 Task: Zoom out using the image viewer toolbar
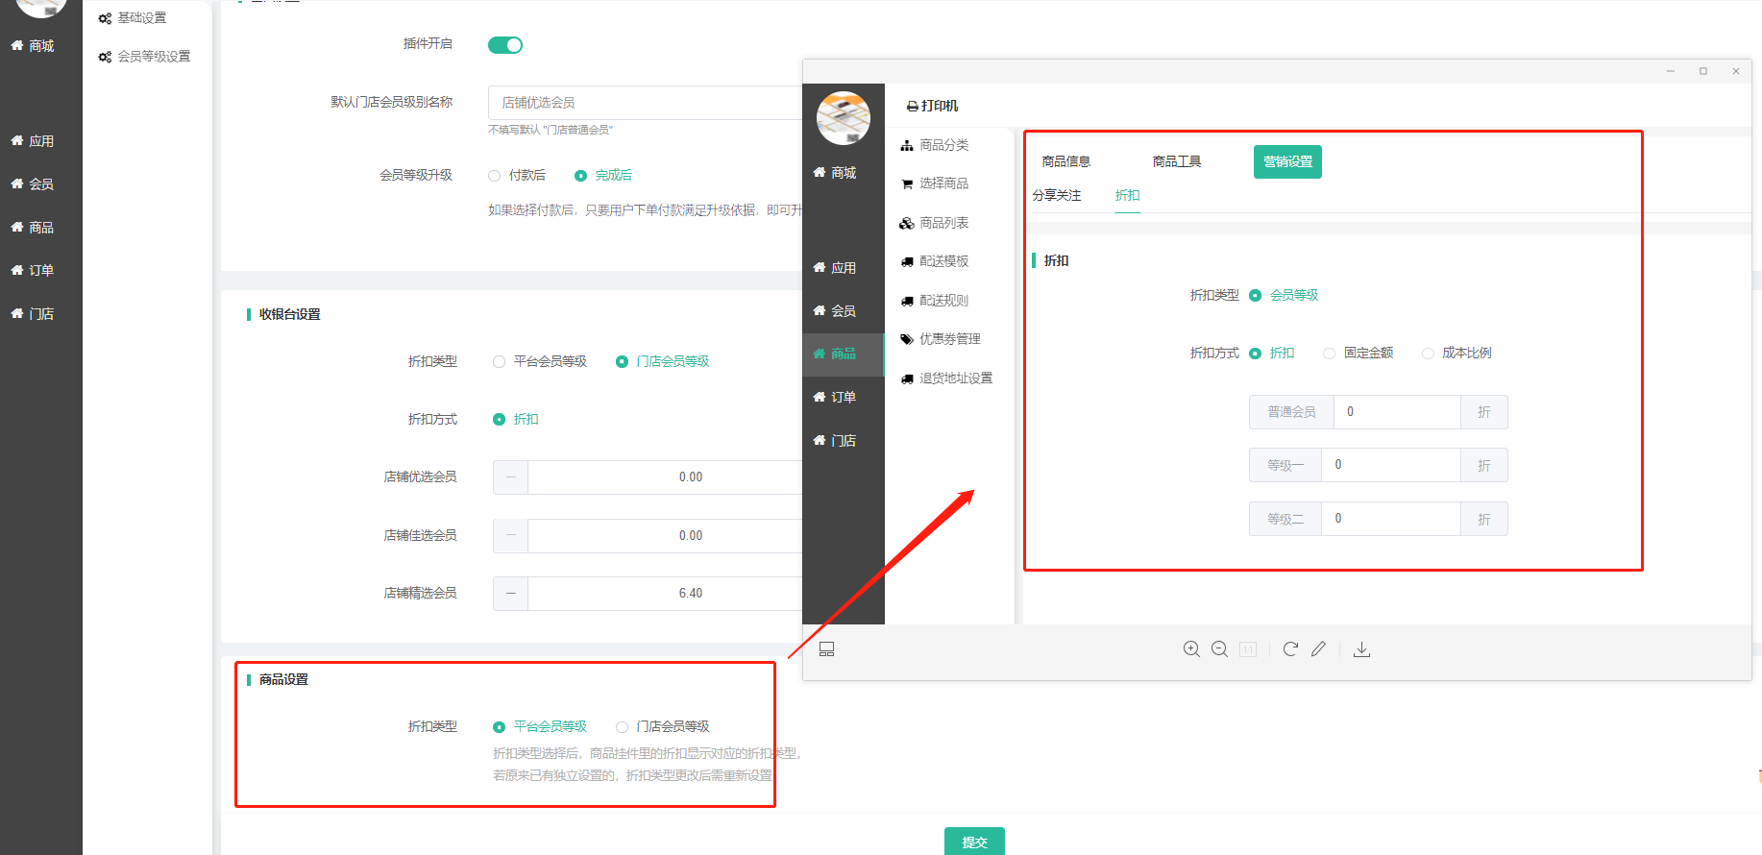coord(1219,649)
